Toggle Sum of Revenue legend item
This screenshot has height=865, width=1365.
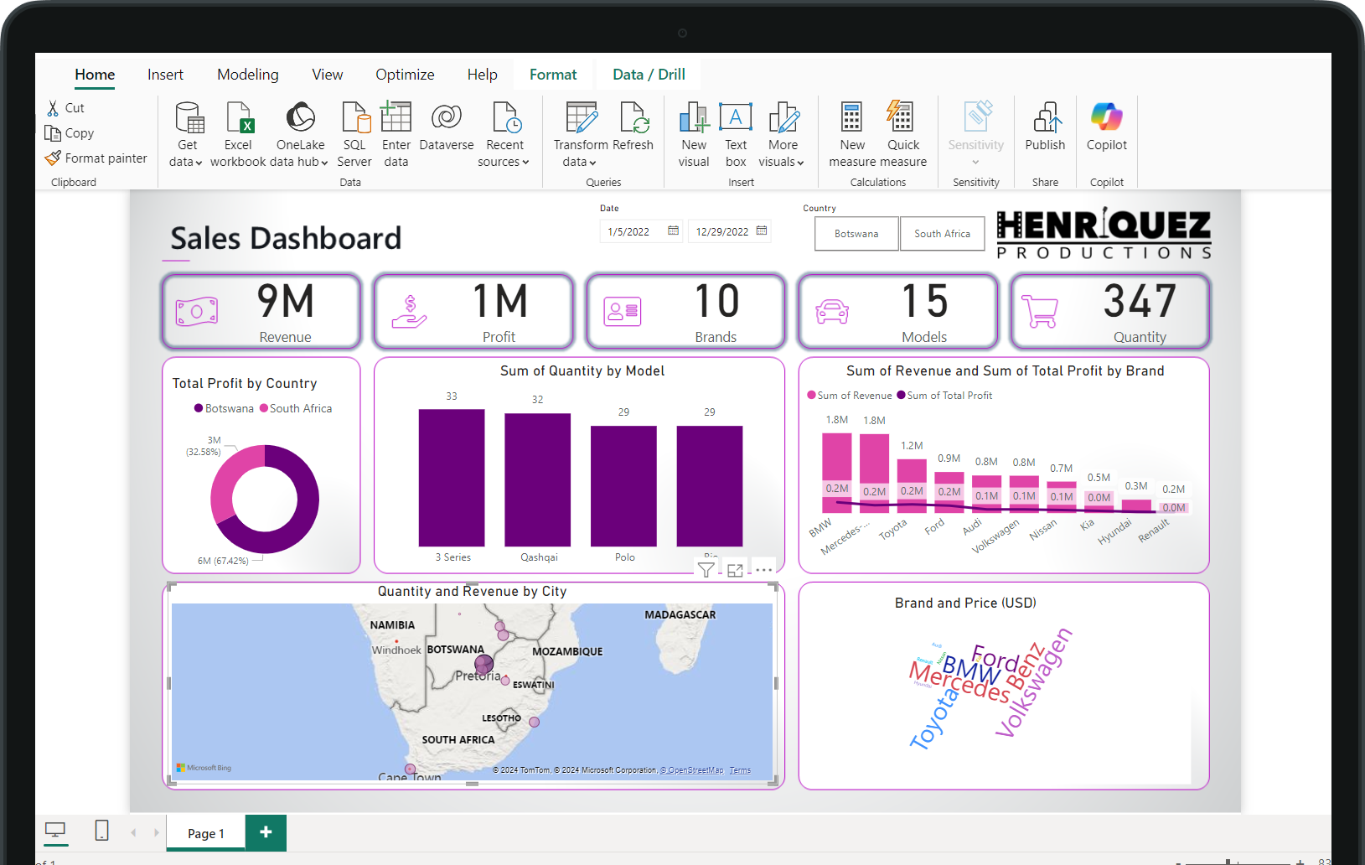coord(850,396)
